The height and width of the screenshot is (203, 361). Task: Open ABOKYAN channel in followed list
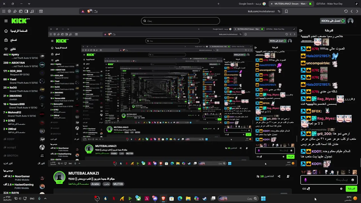point(24,65)
